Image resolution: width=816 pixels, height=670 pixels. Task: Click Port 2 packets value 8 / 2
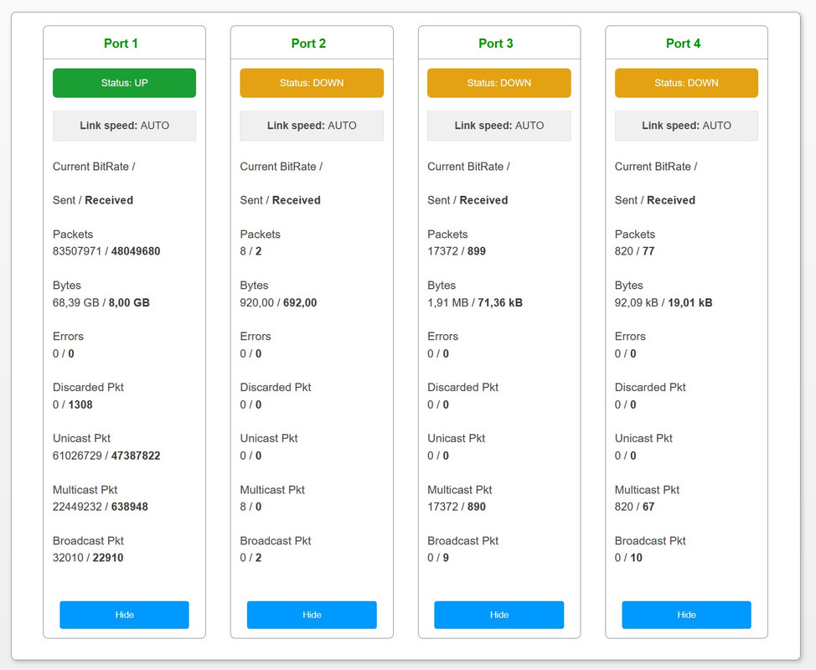(250, 251)
